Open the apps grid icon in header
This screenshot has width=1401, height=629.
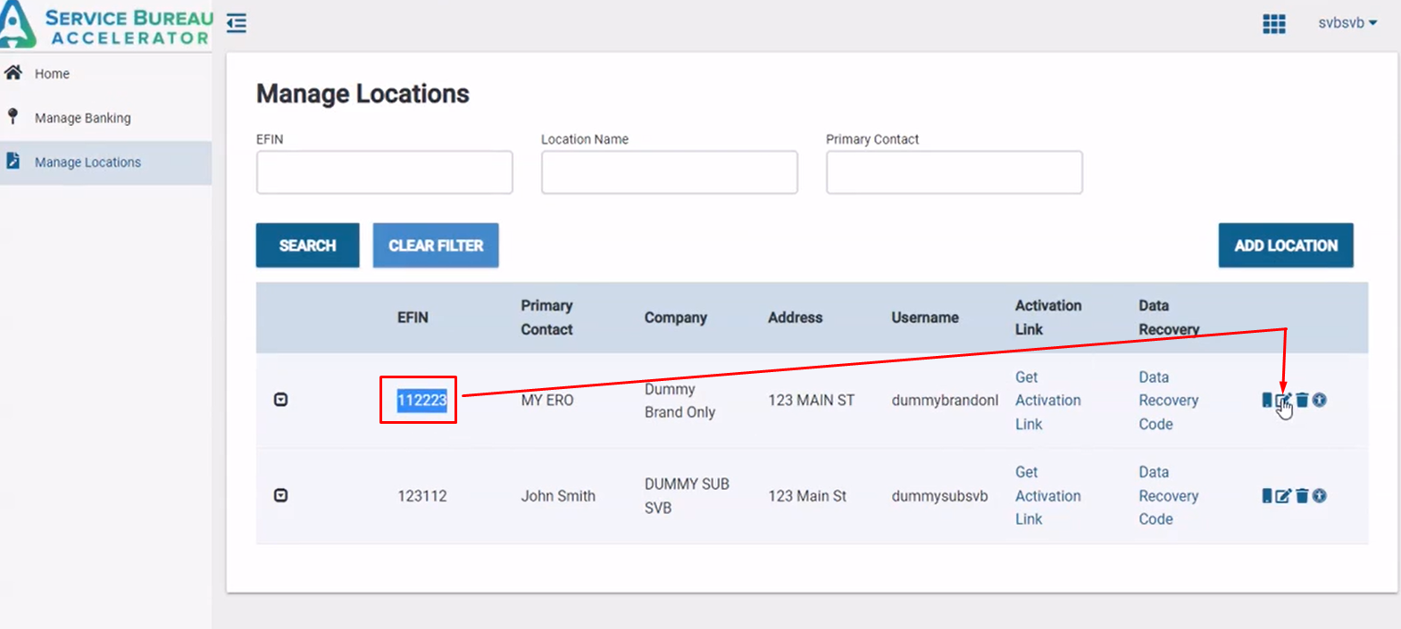[1274, 24]
